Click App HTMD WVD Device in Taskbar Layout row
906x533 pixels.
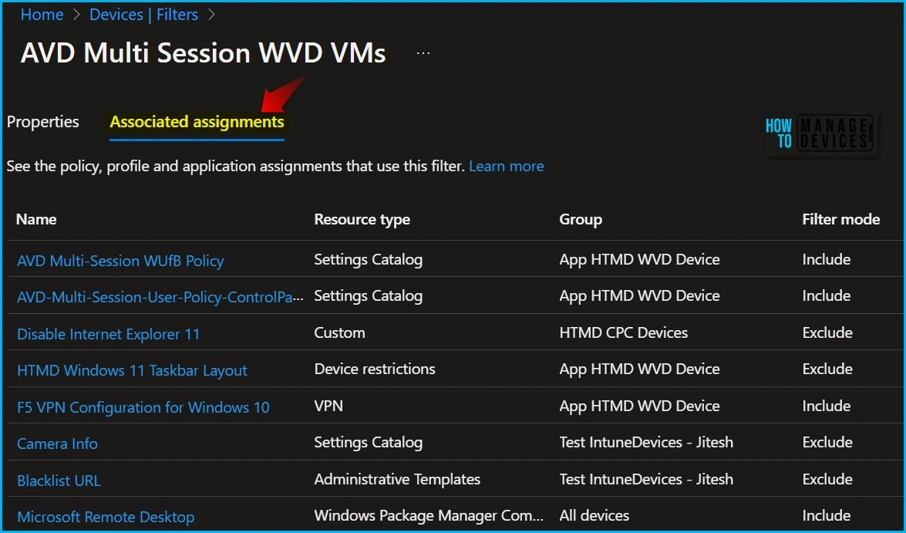(639, 369)
